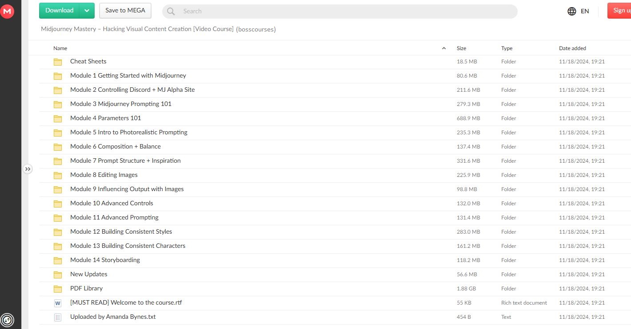The height and width of the screenshot is (329, 631).
Task: Click the PDF Library folder icon
Action: (58, 289)
